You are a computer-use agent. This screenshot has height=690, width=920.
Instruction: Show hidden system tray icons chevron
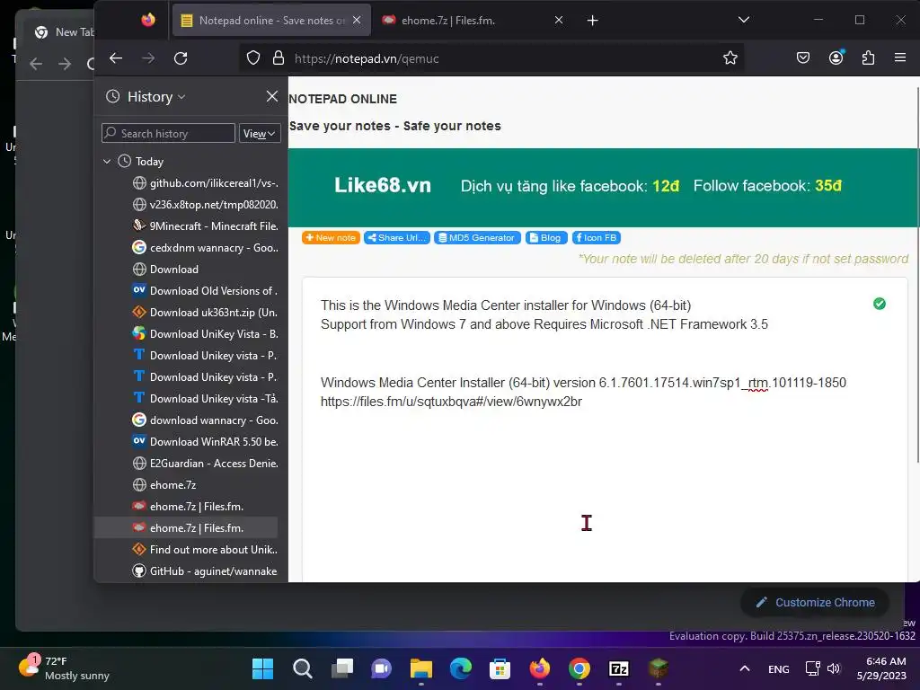click(745, 668)
